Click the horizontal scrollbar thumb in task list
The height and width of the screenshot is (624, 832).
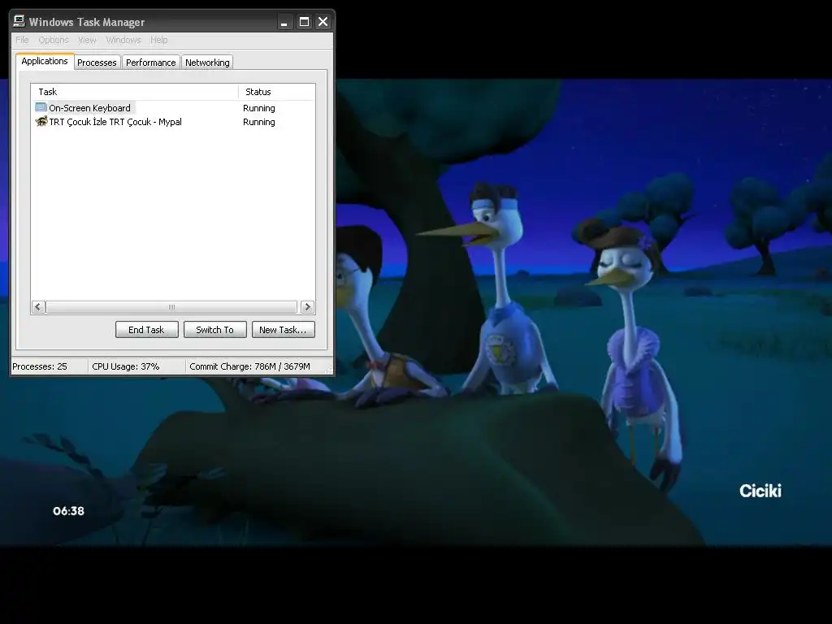[171, 306]
